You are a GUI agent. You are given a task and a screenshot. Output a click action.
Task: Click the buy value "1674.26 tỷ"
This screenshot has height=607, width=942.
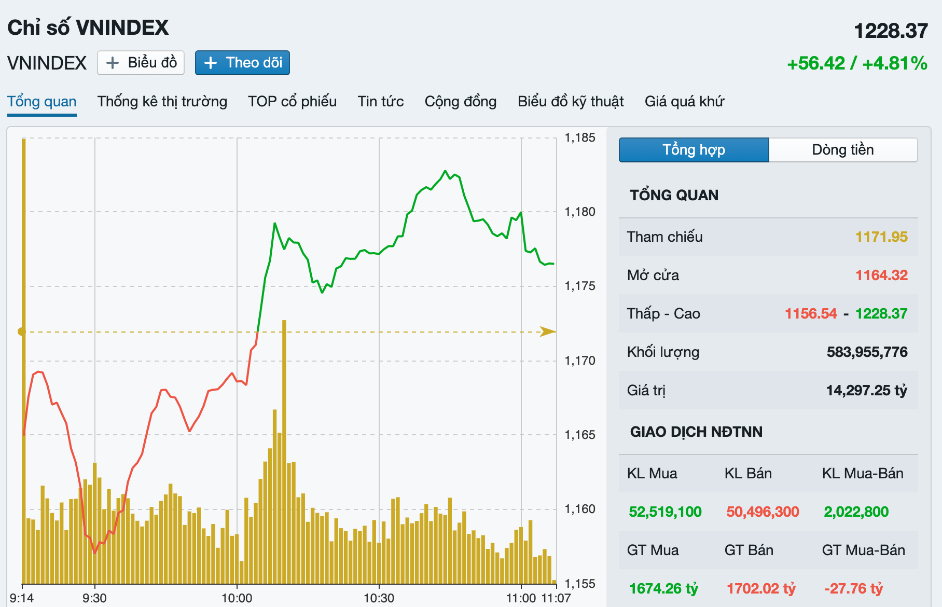coord(663,589)
